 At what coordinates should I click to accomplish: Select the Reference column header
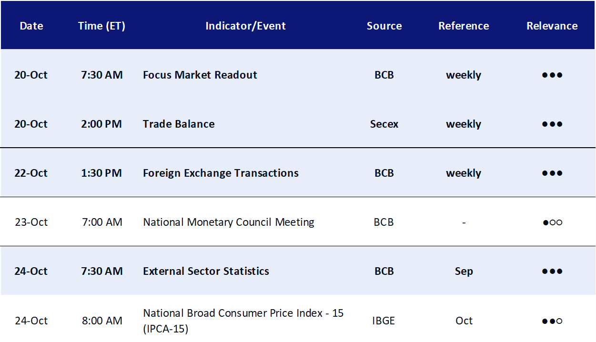(464, 26)
